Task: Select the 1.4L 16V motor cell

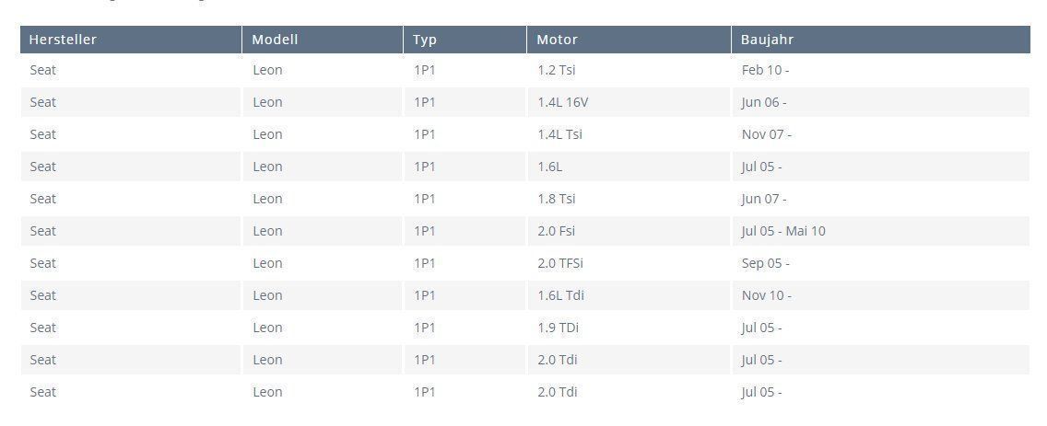Action: pos(562,102)
